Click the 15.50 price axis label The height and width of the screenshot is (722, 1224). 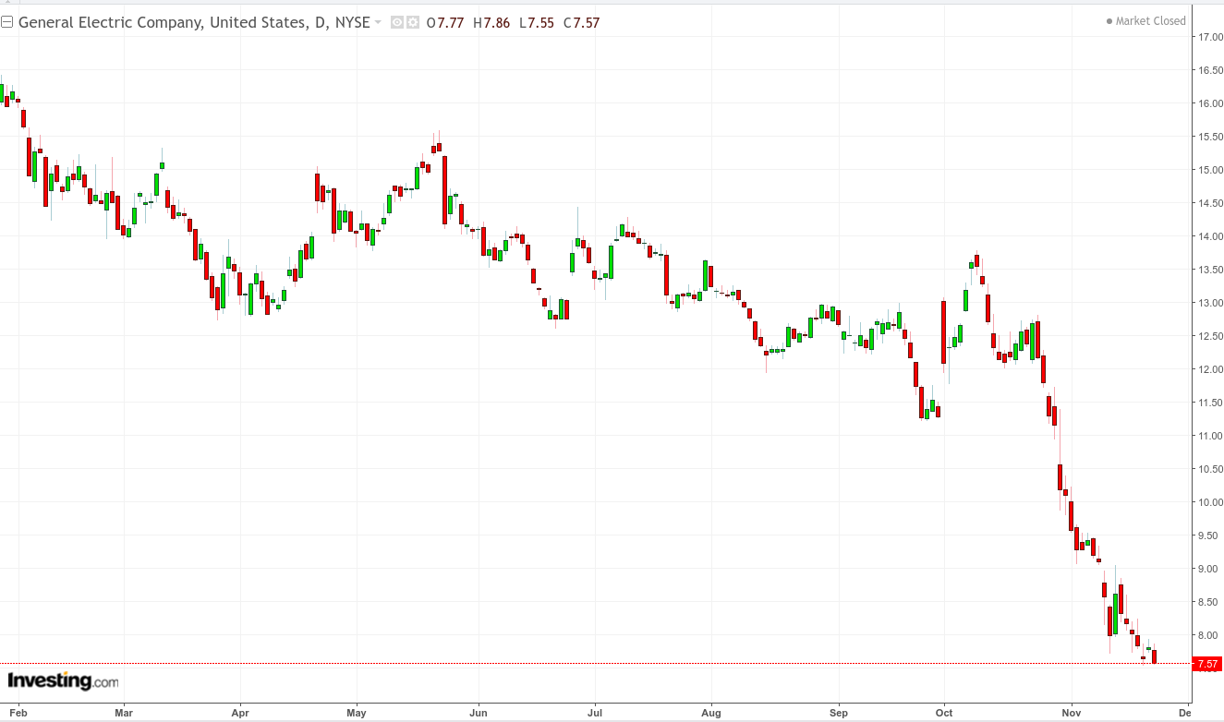(x=1211, y=137)
